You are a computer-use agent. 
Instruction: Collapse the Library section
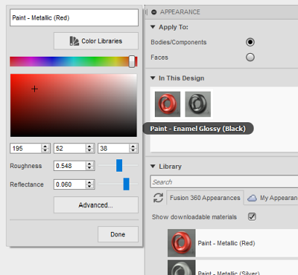pyautogui.click(x=153, y=166)
